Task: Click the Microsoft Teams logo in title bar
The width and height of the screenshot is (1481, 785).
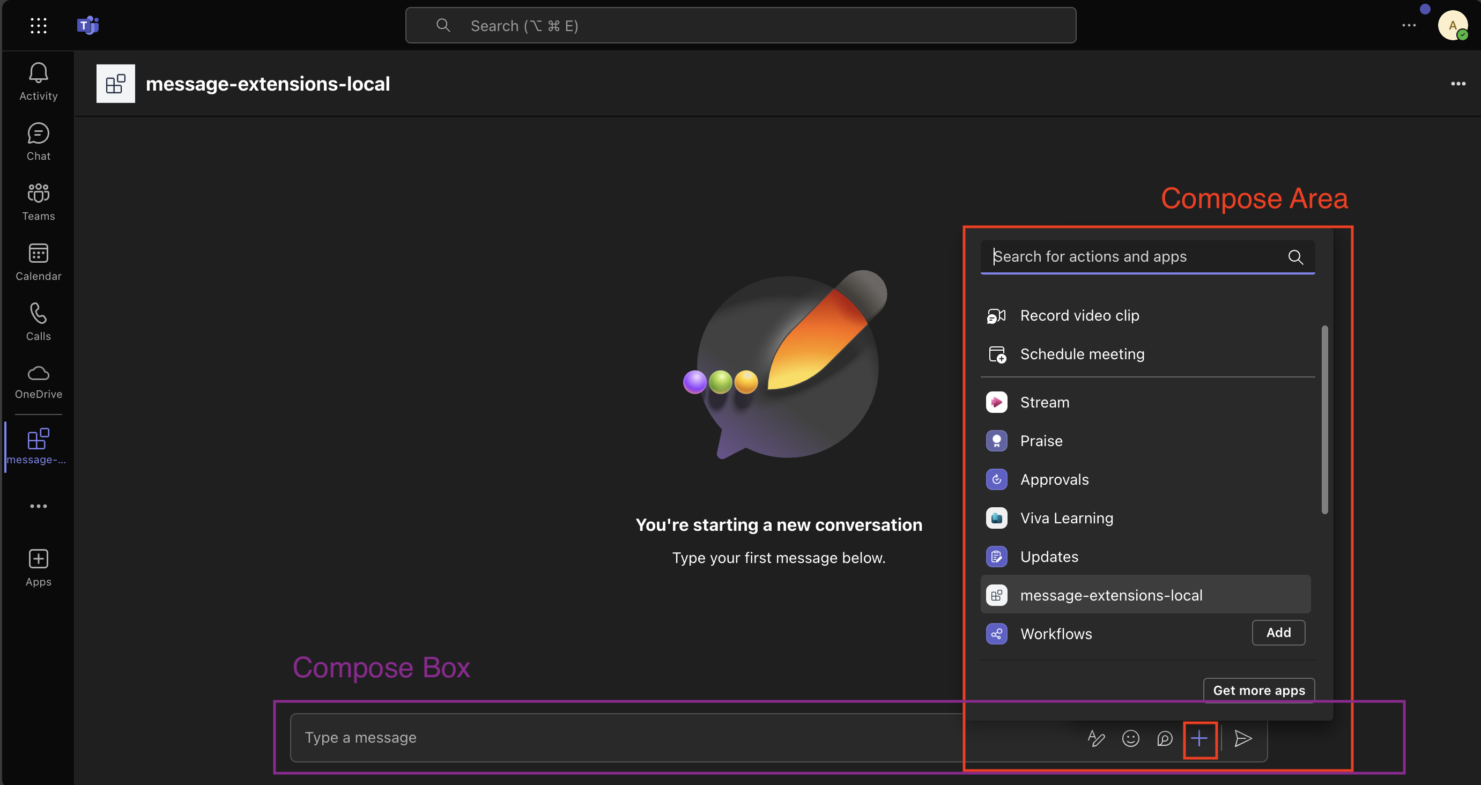Action: point(88,25)
